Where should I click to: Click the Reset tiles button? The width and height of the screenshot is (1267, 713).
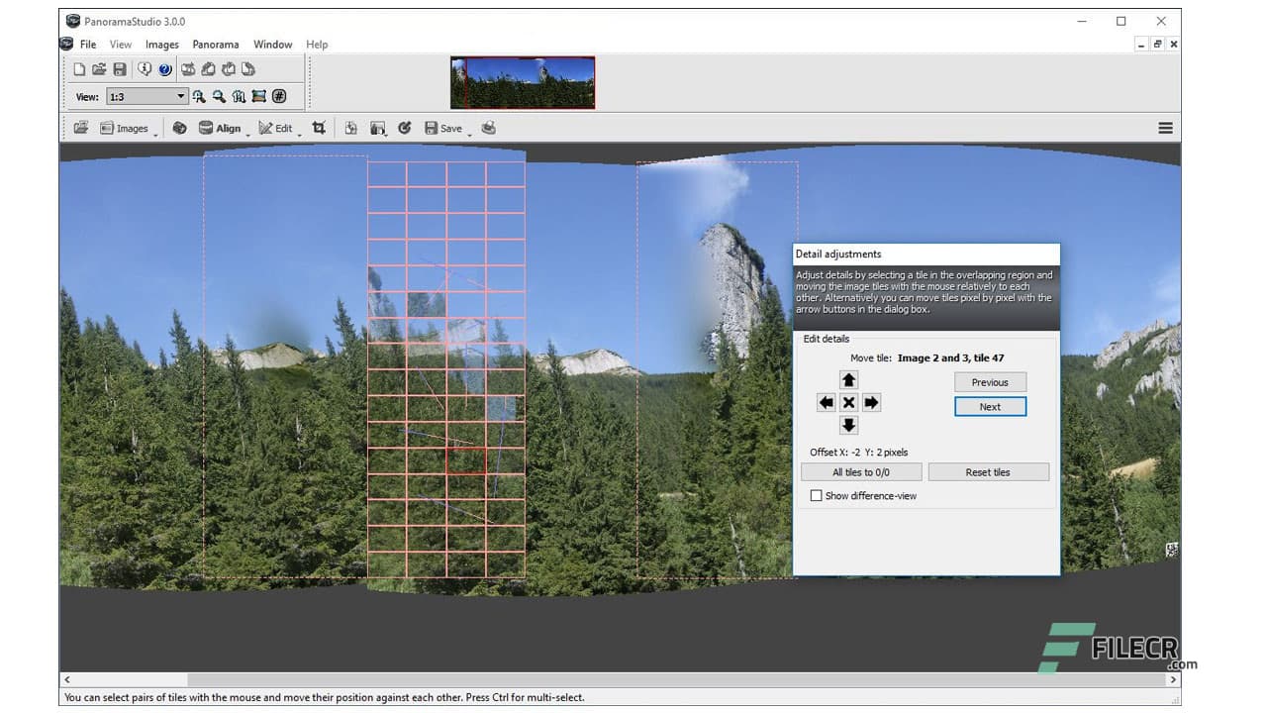click(988, 471)
